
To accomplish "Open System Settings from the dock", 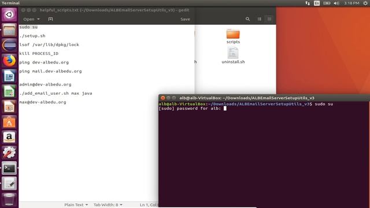I will pyautogui.click(x=9, y=153).
